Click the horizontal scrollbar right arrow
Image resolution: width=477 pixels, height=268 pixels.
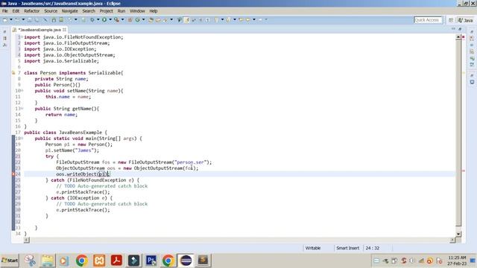pyautogui.click(x=452, y=240)
